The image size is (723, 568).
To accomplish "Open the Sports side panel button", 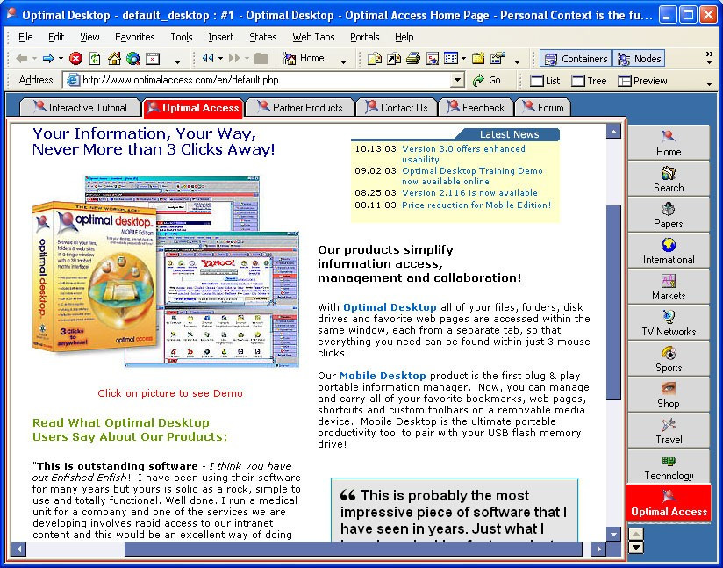I will 669,359.
